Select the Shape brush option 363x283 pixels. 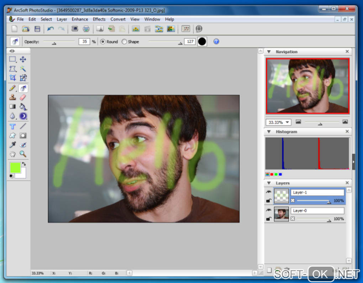point(124,42)
